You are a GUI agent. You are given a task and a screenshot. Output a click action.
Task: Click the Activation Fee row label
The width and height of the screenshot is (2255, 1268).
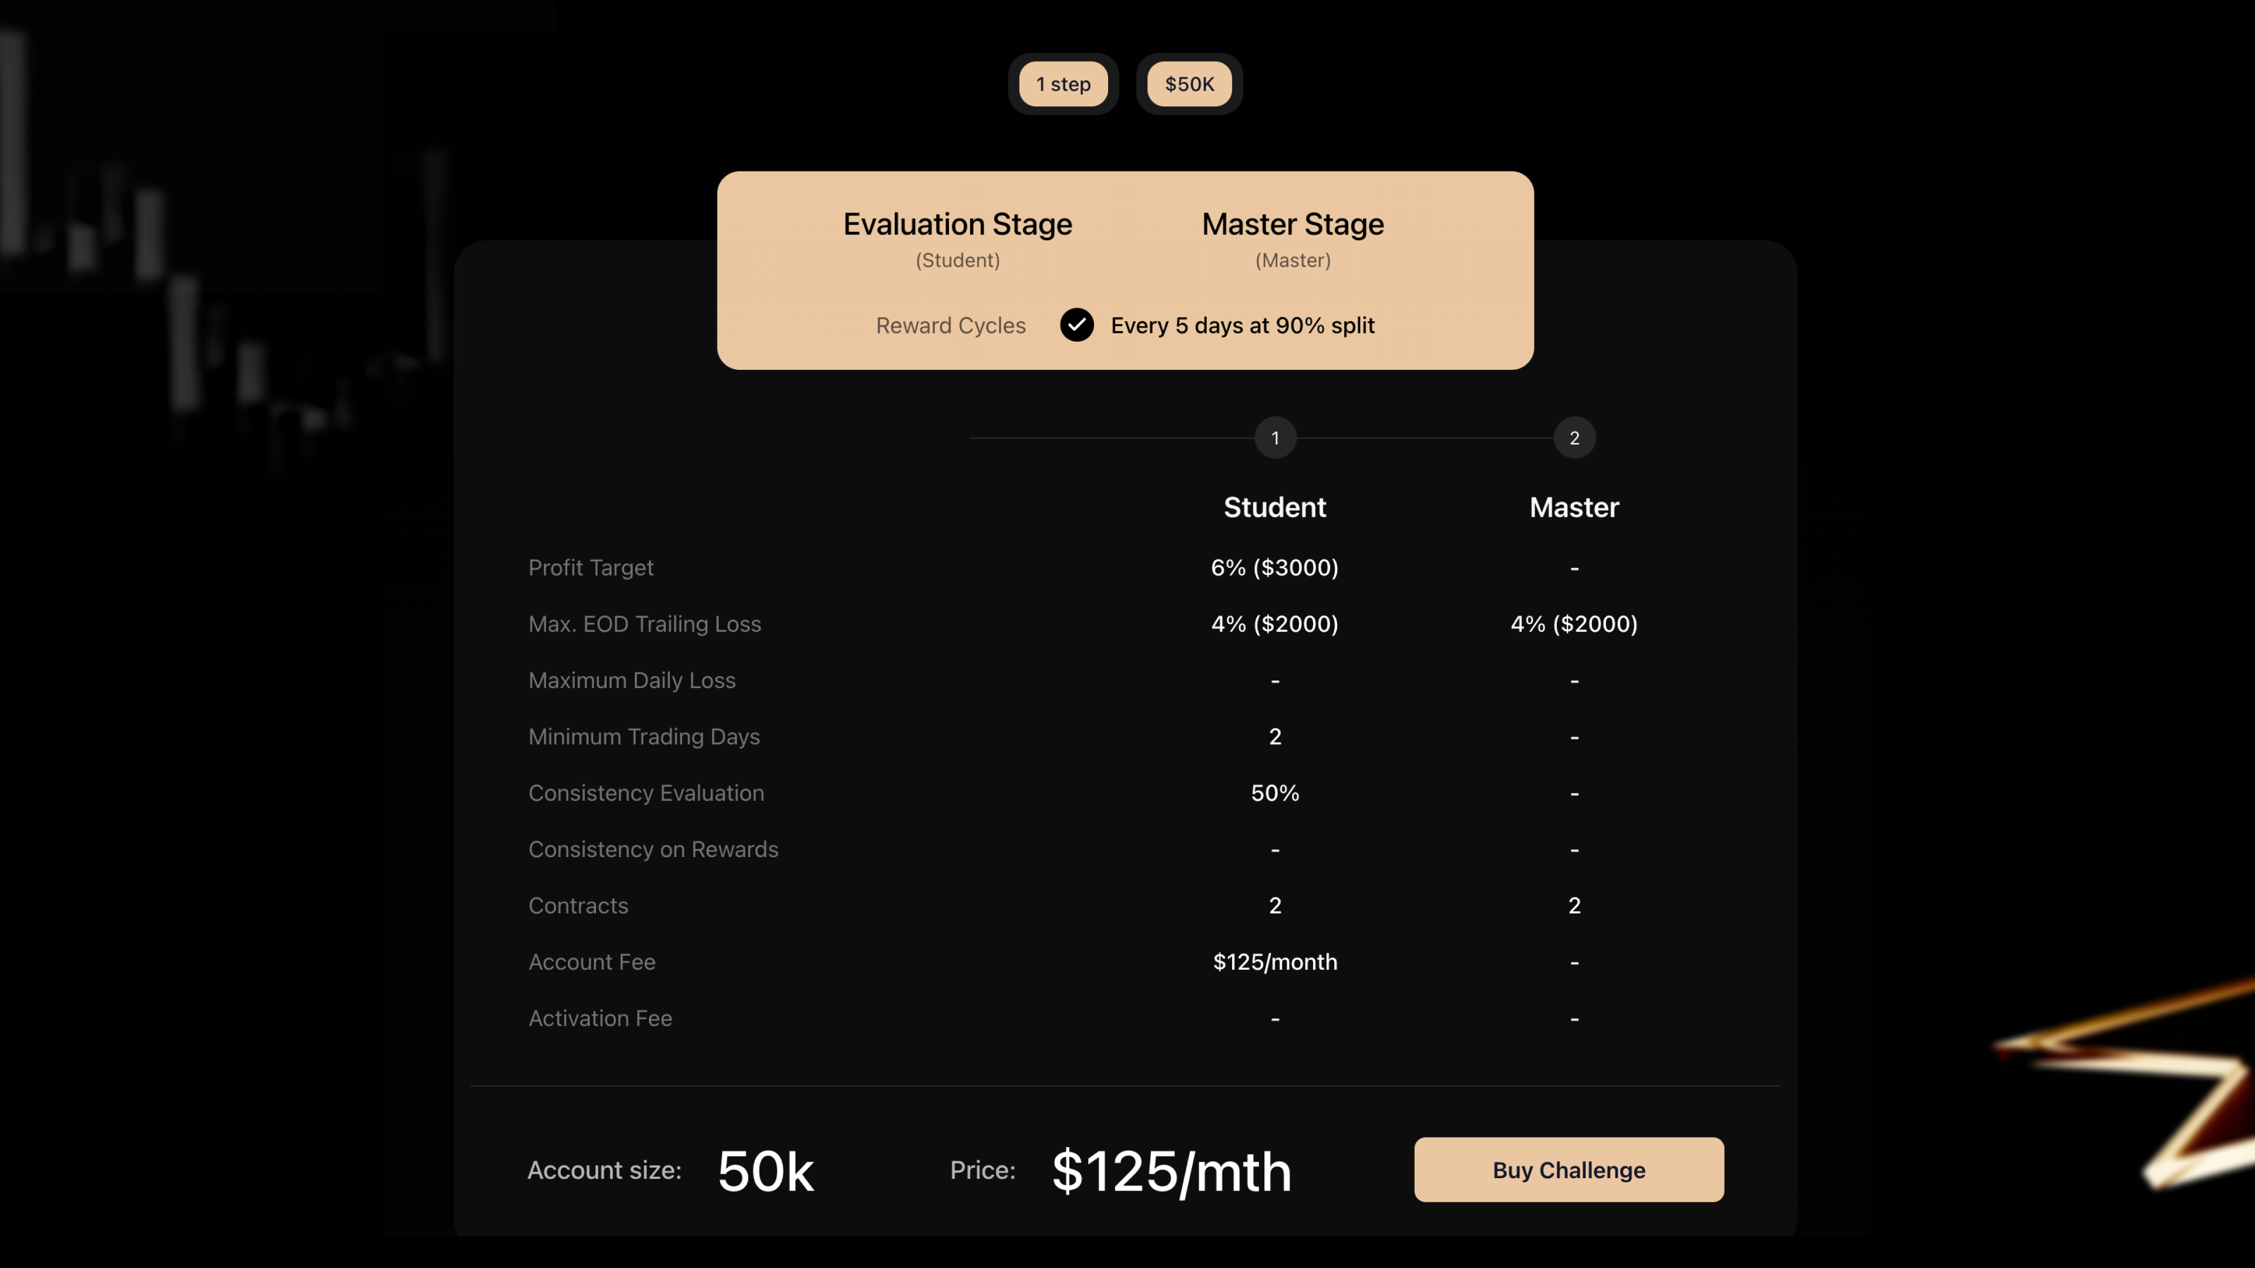click(600, 1019)
